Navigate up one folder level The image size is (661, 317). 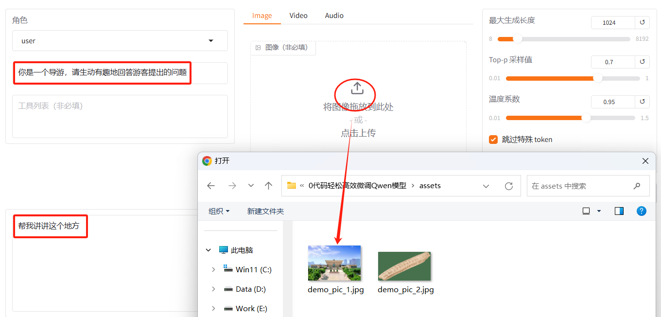(x=268, y=186)
